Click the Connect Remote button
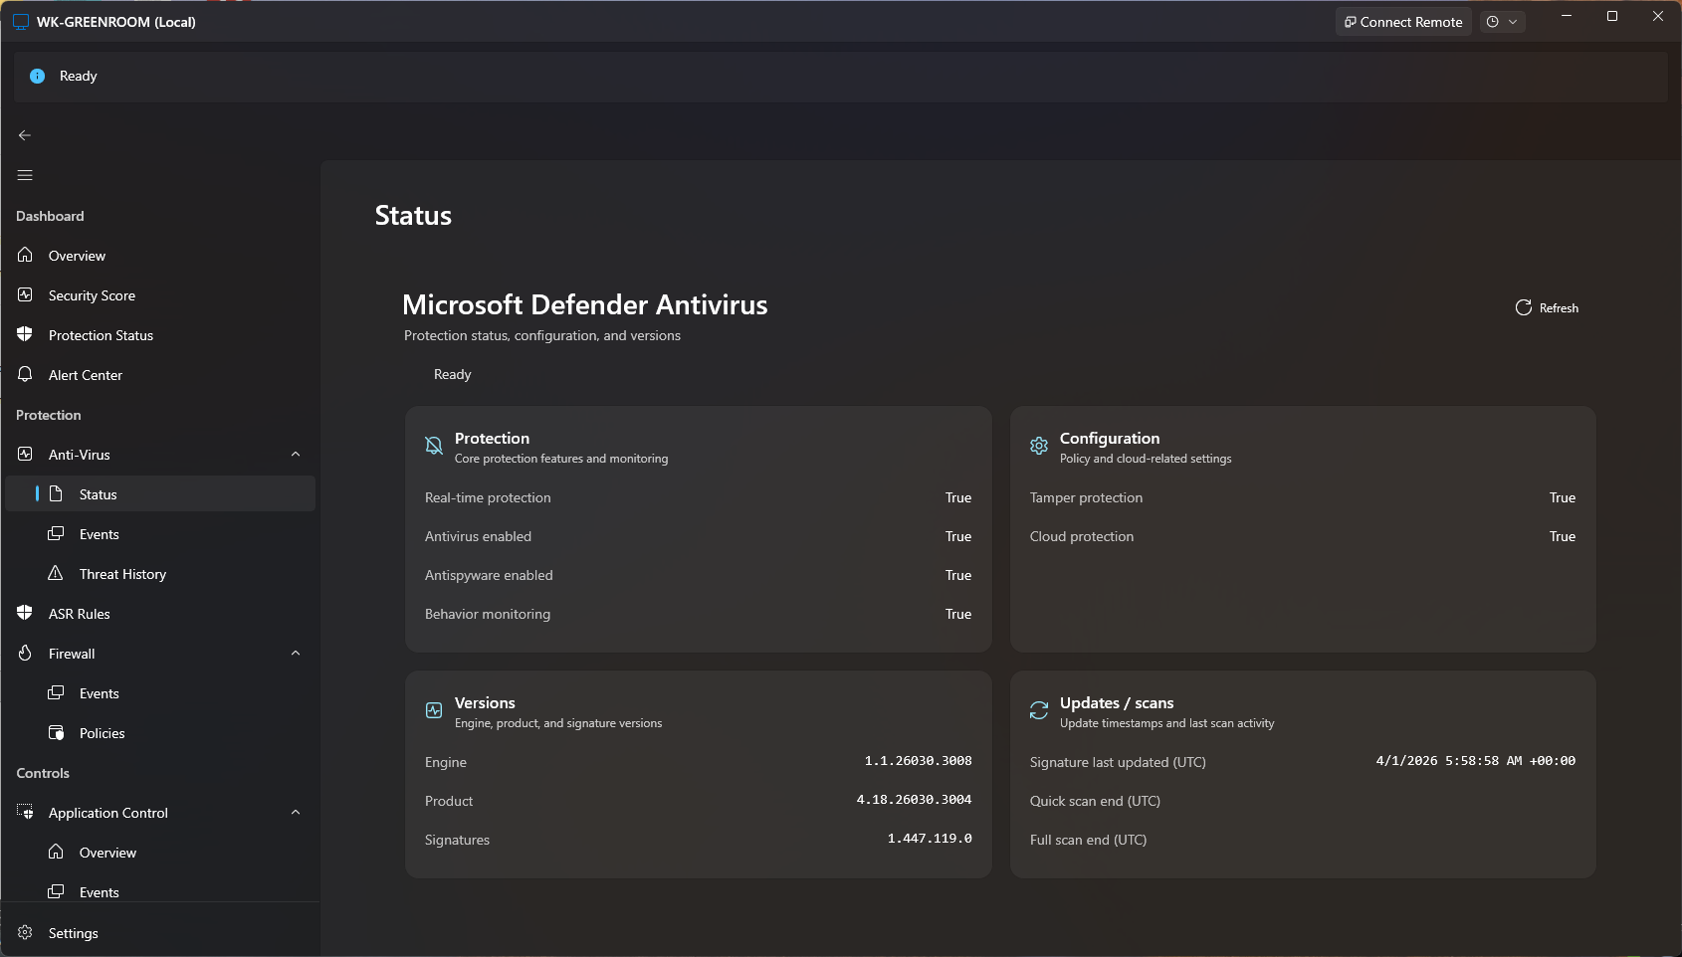This screenshot has width=1682, height=957. [1403, 21]
